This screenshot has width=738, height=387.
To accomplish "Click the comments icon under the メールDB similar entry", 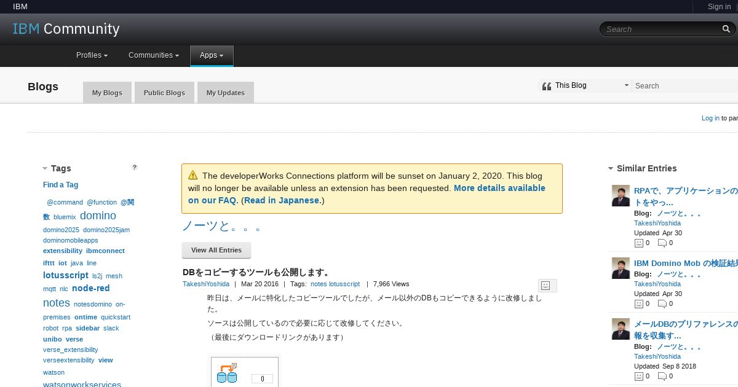I will pos(662,377).
